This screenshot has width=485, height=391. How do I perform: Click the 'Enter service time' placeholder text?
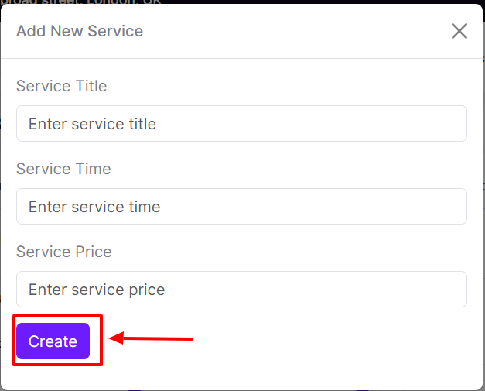click(x=94, y=207)
